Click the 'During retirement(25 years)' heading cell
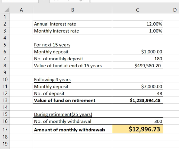Image resolution: width=179 pixels, height=149 pixels. 73,114
